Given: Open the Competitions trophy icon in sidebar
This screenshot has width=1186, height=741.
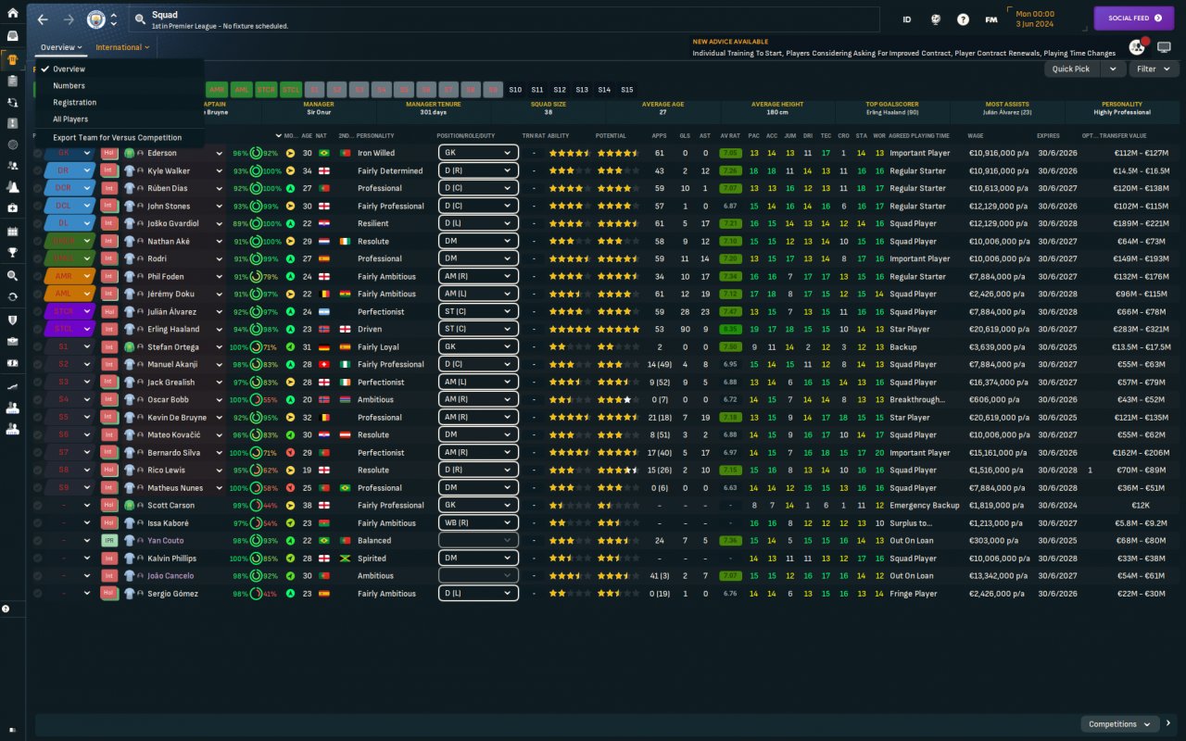Looking at the screenshot, I should 12,251.
